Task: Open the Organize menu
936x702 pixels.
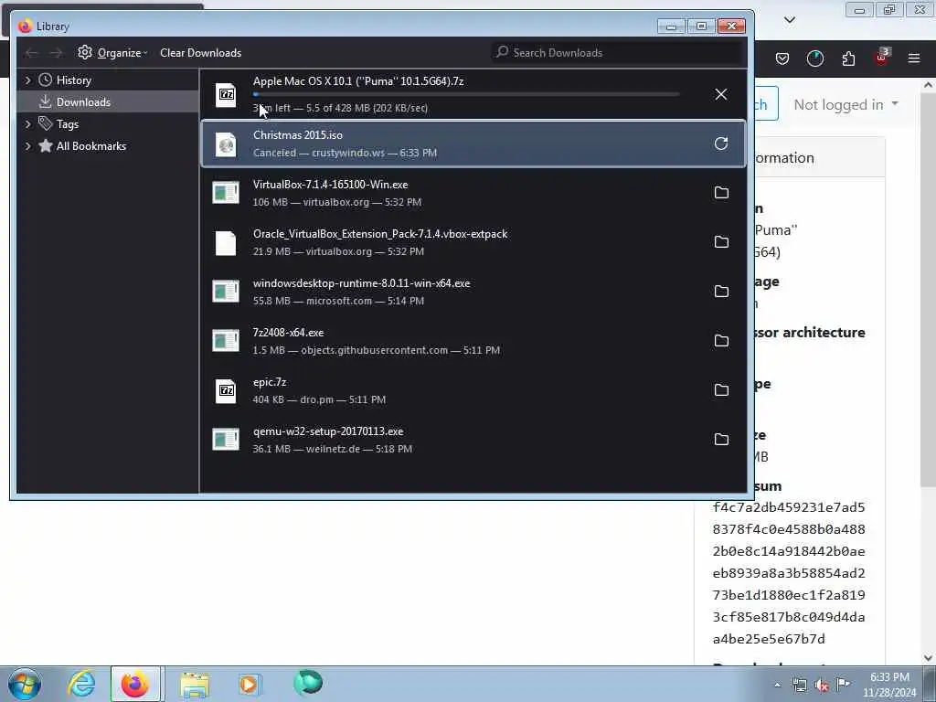Action: (x=112, y=52)
